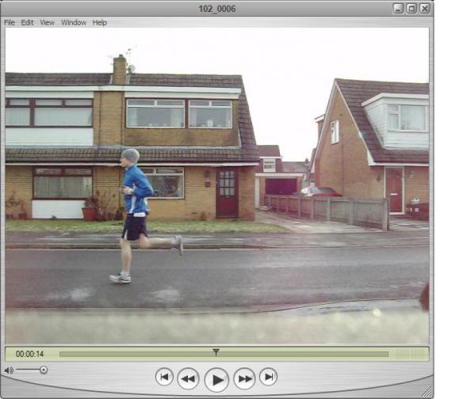The image size is (452, 399).
Task: Open the Window menu
Action: coord(74,22)
